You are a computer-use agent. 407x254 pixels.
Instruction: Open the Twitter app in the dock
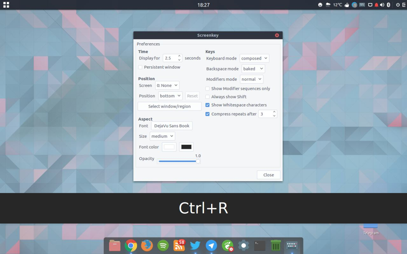(195, 245)
